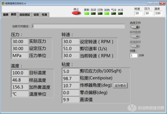Minimize the window
This screenshot has height=114, width=167.
point(150,3)
